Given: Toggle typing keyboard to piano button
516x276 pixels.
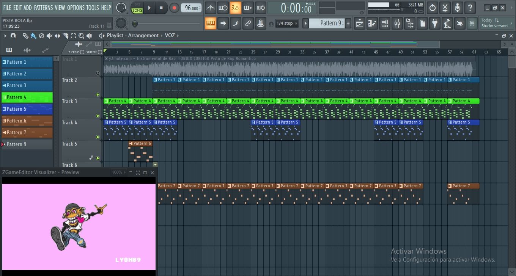Looking at the screenshot, I should pos(211,24).
